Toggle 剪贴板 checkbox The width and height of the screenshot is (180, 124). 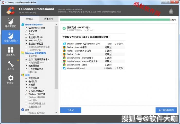[26, 85]
